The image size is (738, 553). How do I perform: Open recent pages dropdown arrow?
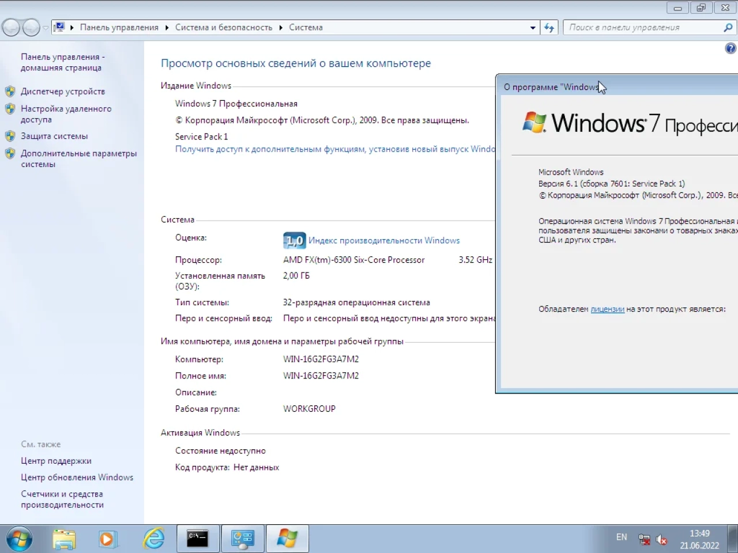tap(46, 28)
